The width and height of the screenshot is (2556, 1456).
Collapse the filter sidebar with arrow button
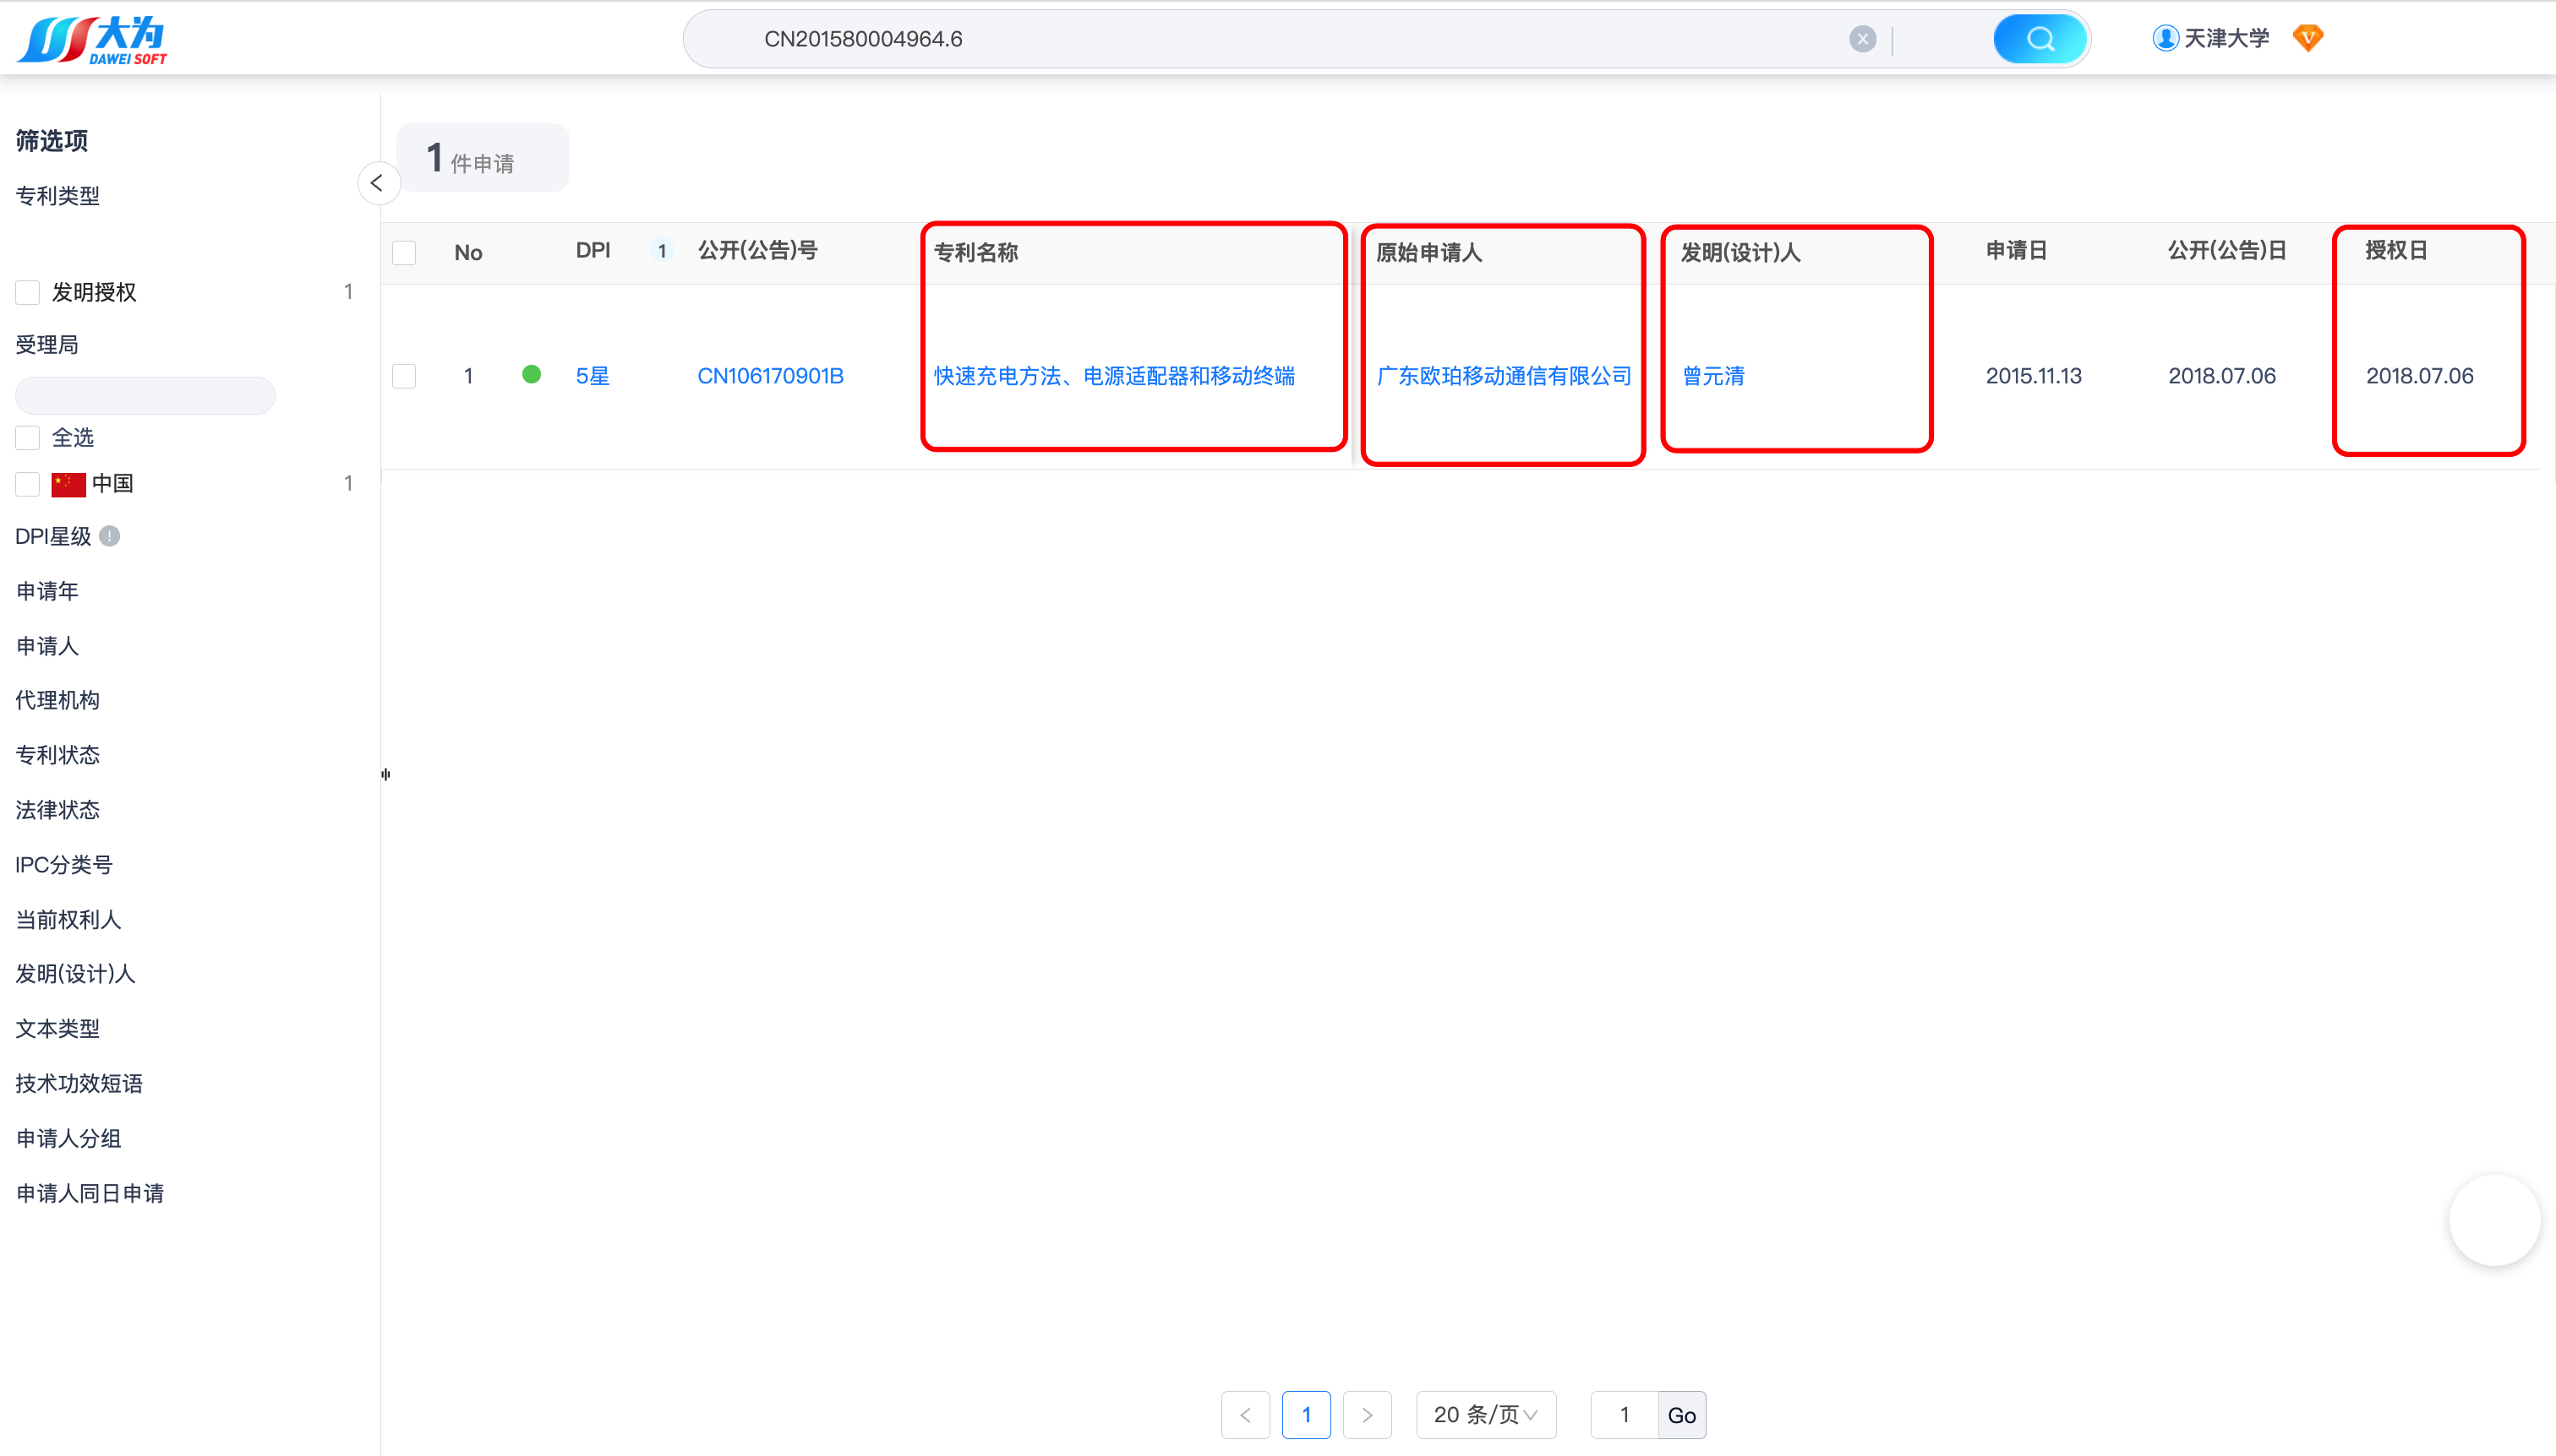point(377,183)
